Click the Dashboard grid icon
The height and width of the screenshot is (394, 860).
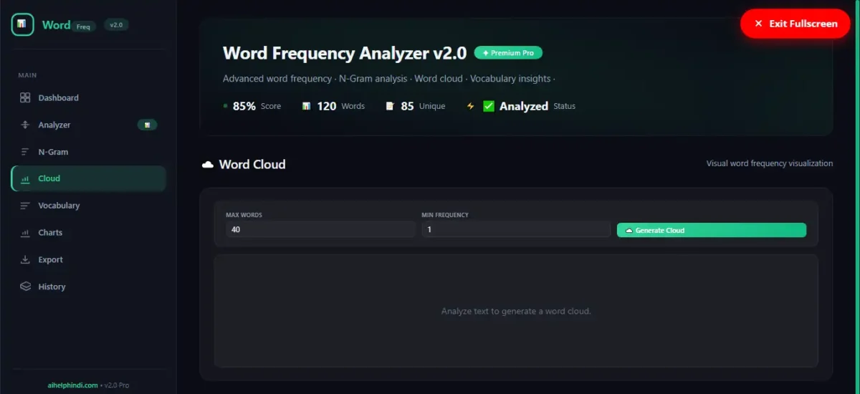coord(25,97)
